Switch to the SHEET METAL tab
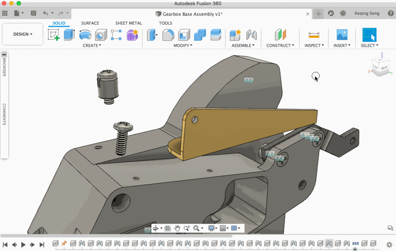Viewport: 396px width, 251px height. coord(128,23)
